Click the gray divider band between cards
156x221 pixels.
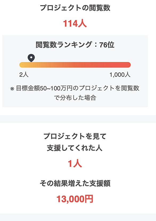[x=78, y=119]
